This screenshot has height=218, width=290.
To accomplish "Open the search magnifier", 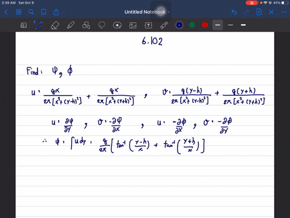I will click(x=31, y=12).
